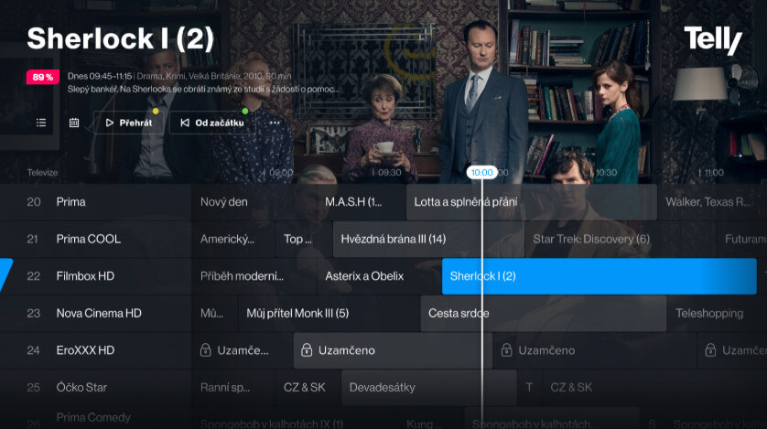Choose the Nova Cinema HD channel
Image resolution: width=767 pixels, height=429 pixels.
95,313
